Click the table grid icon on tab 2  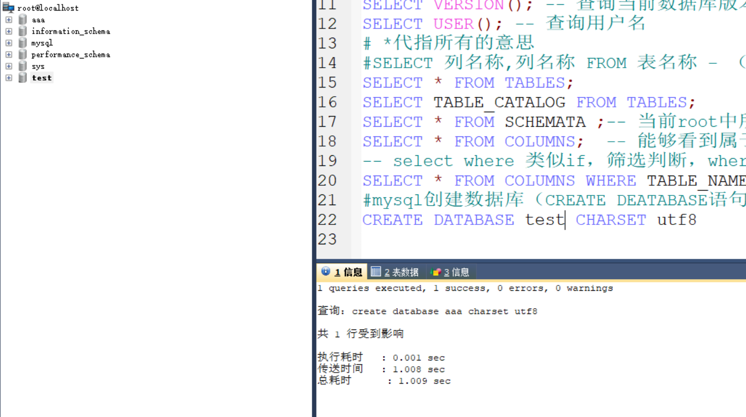pyautogui.click(x=376, y=271)
